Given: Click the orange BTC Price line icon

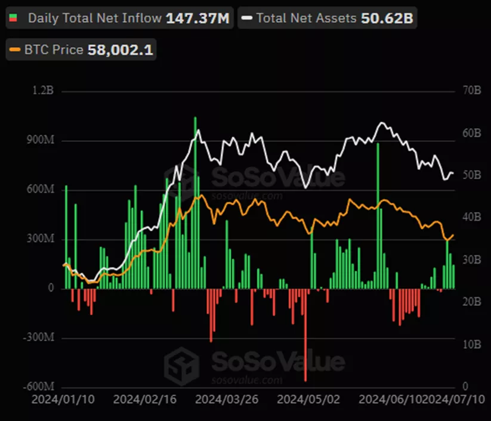Looking at the screenshot, I should coord(16,50).
